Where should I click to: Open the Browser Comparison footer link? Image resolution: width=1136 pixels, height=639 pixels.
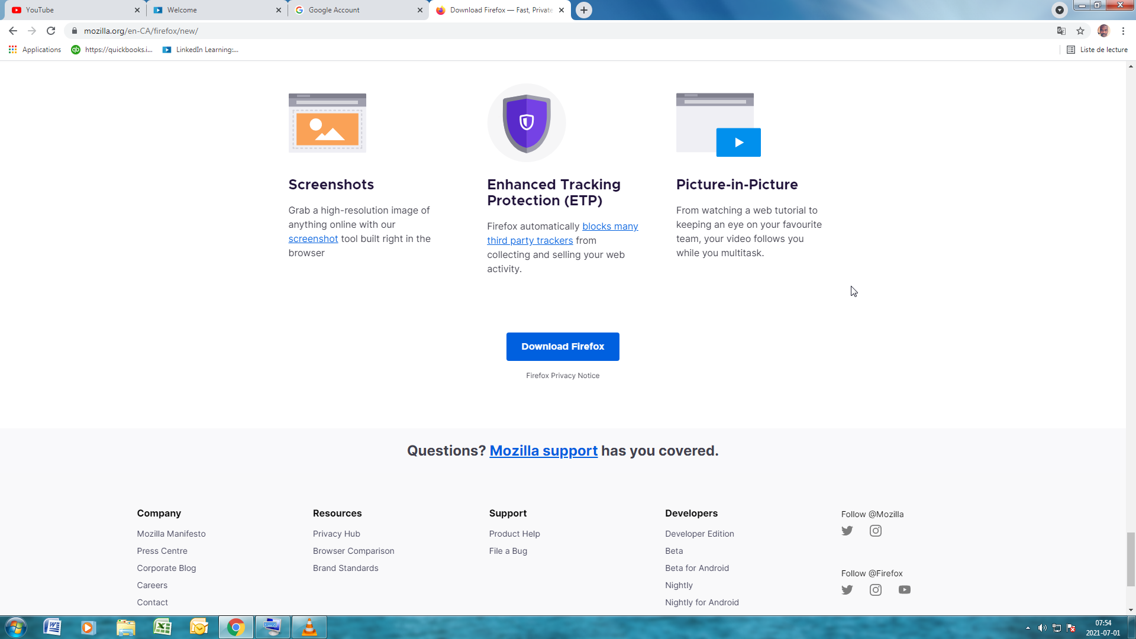353,551
